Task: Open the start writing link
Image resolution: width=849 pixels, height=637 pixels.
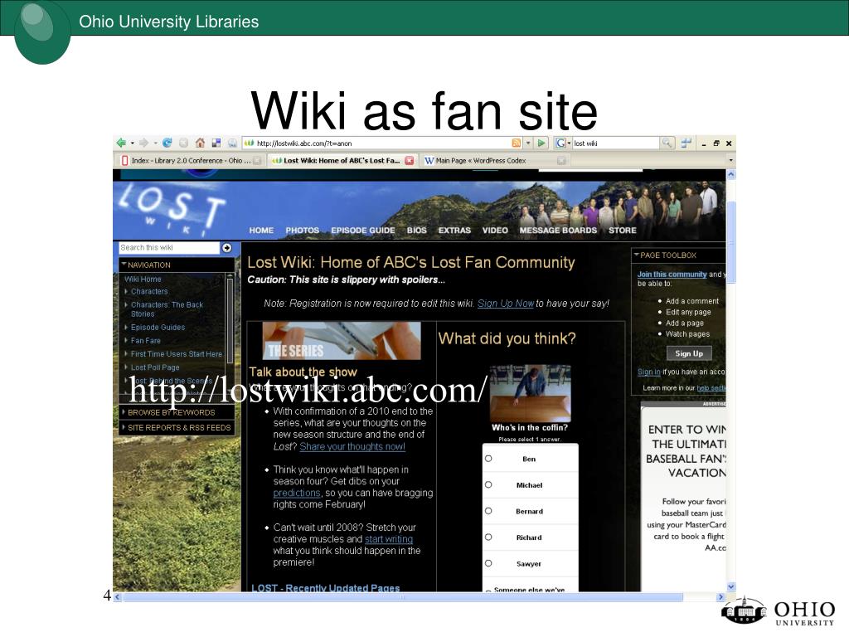Action: click(389, 539)
